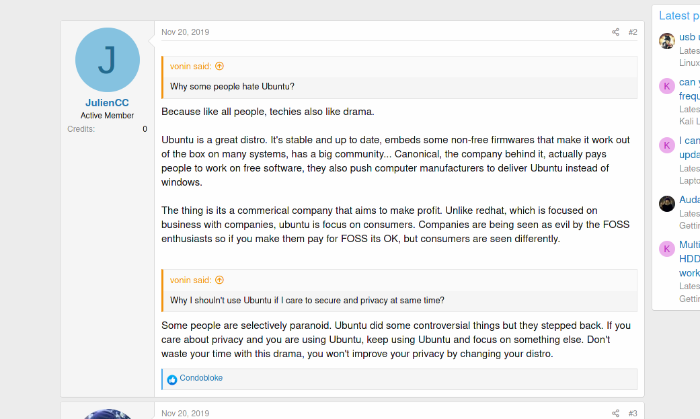
Task: Click dark avatar beside 'Auda' thread
Action: click(x=667, y=204)
